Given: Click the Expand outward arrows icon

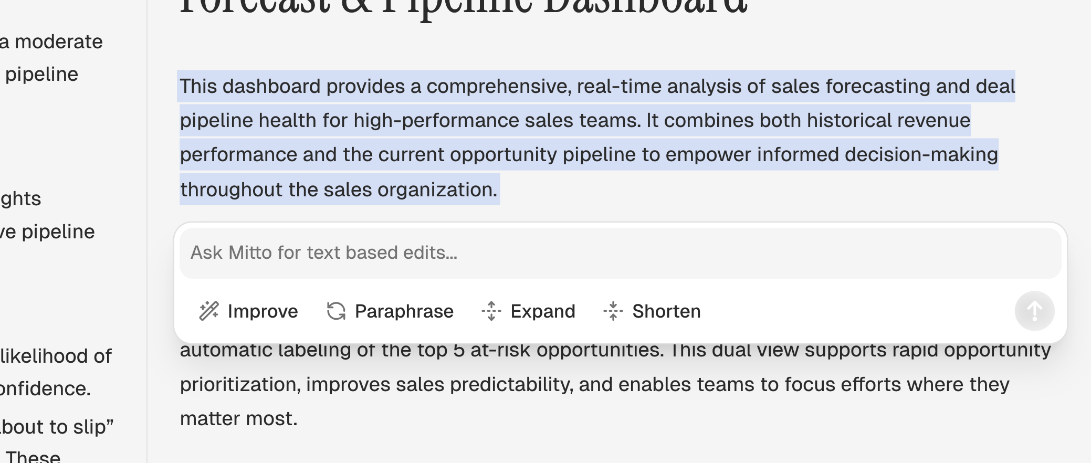Looking at the screenshot, I should coord(491,311).
